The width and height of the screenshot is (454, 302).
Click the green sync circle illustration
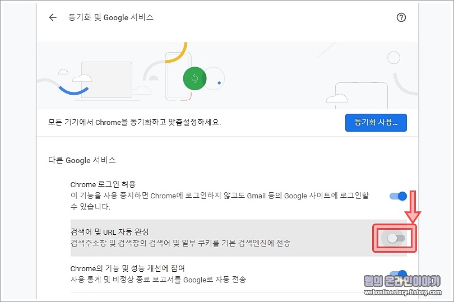(x=194, y=78)
